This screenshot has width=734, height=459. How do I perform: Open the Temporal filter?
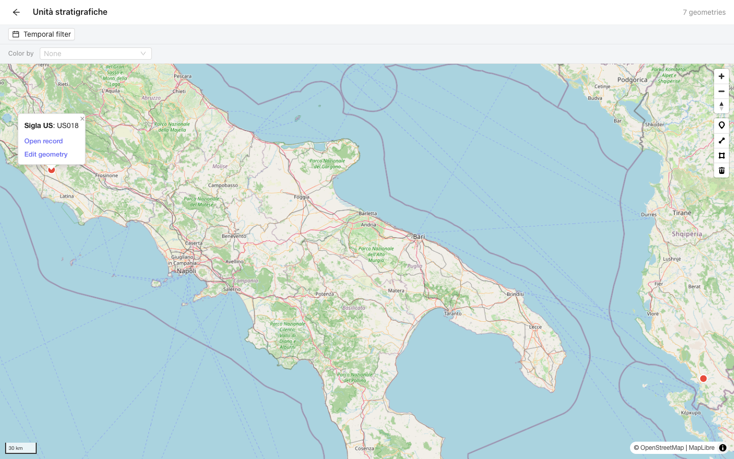(x=42, y=34)
